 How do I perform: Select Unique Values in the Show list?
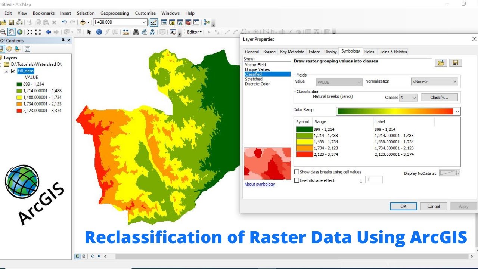[257, 69]
